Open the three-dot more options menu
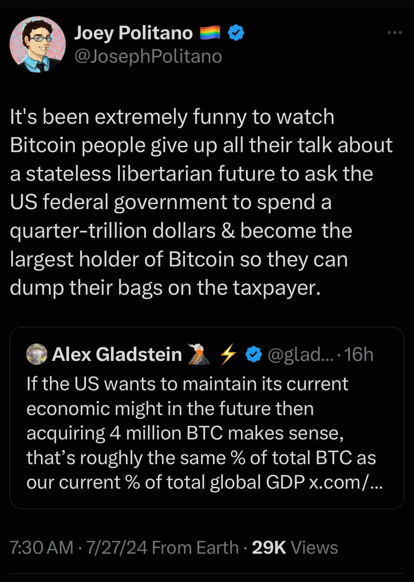The image size is (414, 582). point(395,33)
